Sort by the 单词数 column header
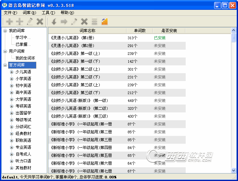The width and height of the screenshot is (238, 181). pyautogui.click(x=139, y=31)
